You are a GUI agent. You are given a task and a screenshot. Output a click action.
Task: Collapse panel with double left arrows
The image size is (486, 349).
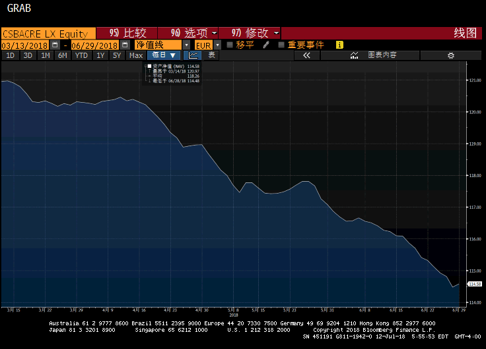coord(306,55)
